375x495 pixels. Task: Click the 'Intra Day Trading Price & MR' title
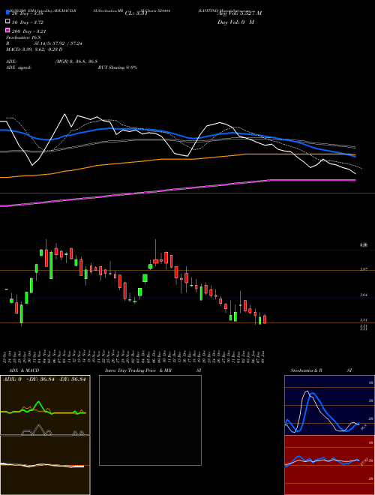click(x=138, y=370)
